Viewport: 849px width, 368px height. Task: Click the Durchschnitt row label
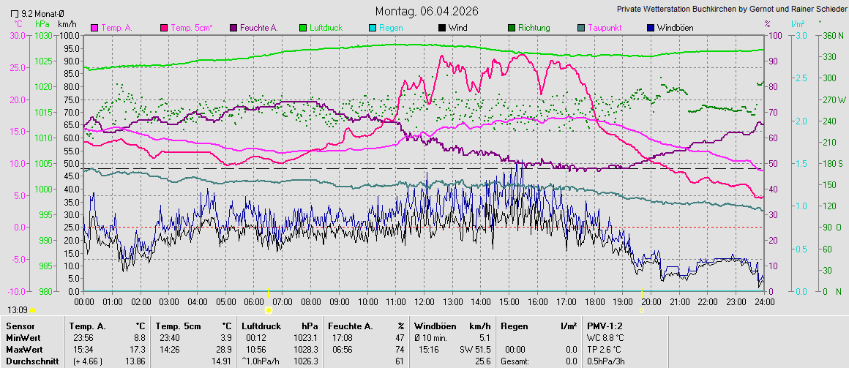coord(30,361)
